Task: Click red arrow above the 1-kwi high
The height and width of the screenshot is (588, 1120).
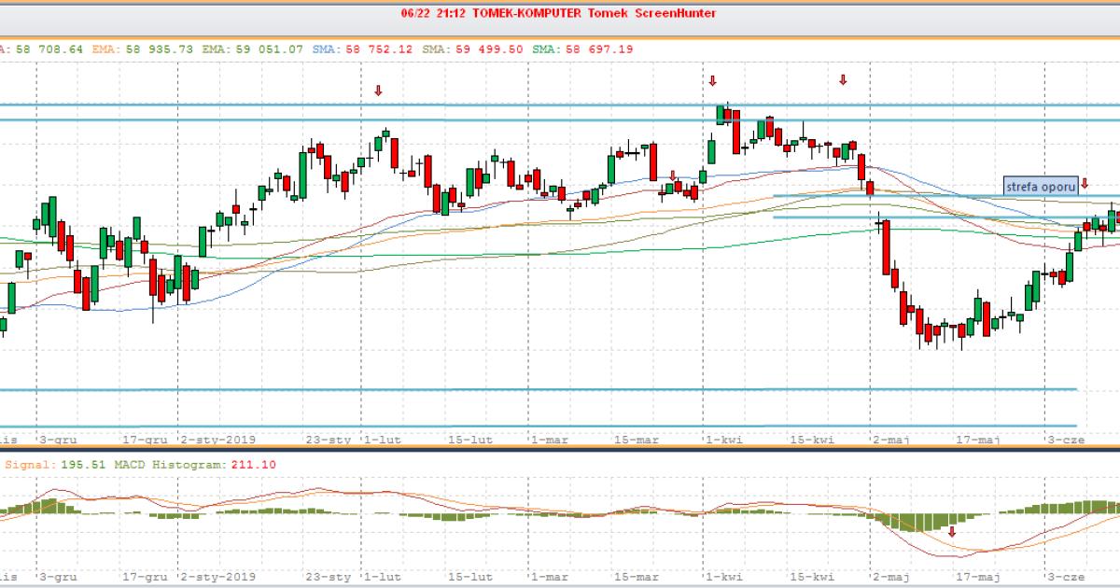Action: 713,81
